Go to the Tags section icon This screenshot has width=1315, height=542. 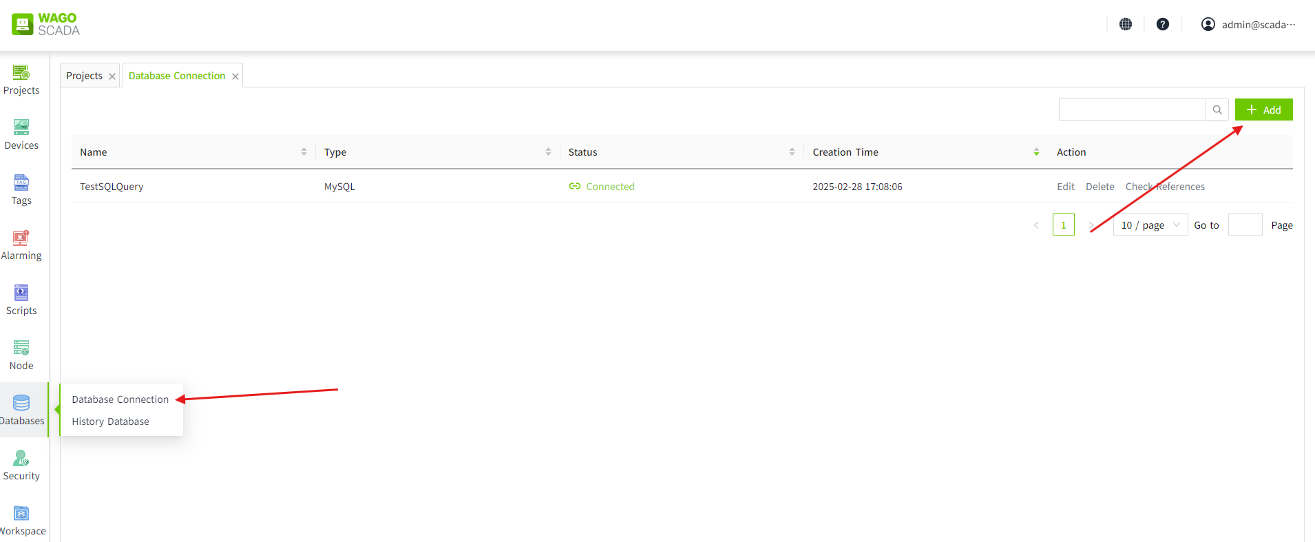21,183
